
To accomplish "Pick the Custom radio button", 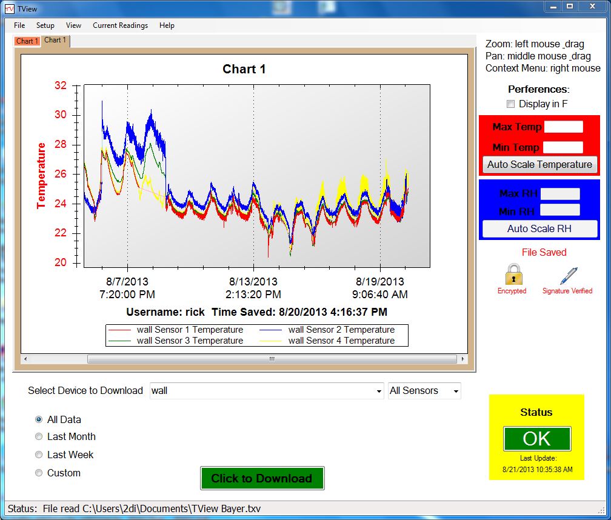I will click(39, 473).
